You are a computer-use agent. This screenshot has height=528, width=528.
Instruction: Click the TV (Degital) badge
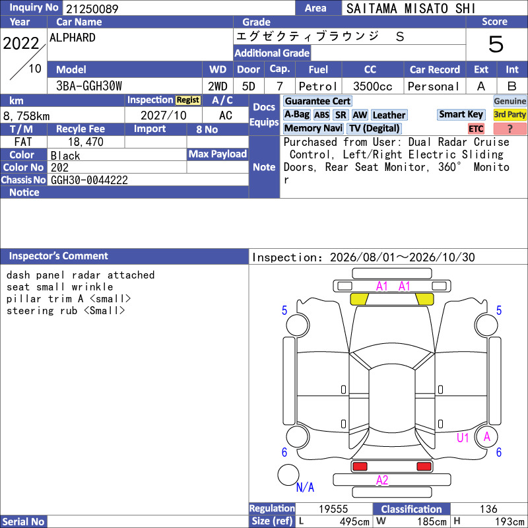pyautogui.click(x=374, y=128)
